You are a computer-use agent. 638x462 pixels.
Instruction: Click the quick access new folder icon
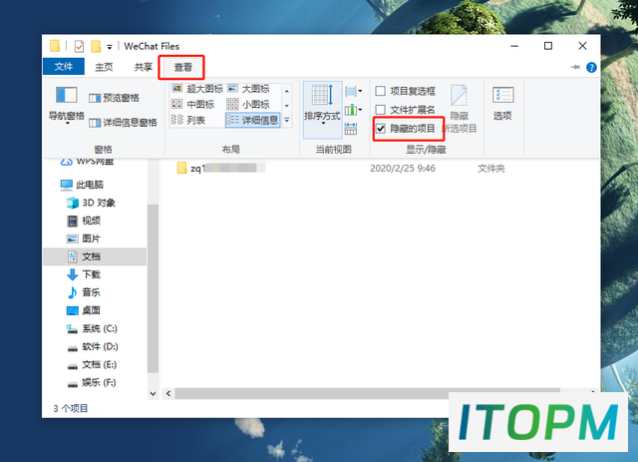96,47
